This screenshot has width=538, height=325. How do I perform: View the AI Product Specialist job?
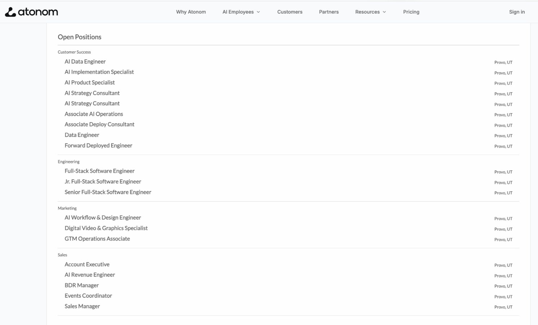[x=90, y=83]
